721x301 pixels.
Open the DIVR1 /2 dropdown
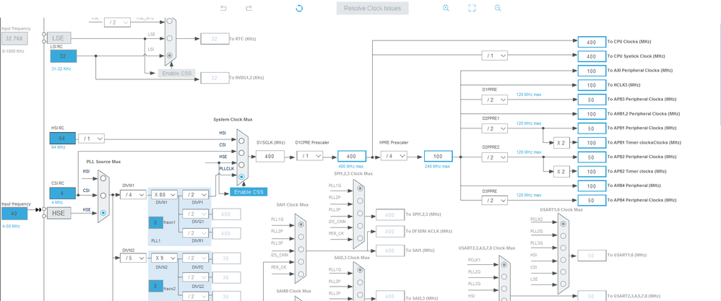196,233
